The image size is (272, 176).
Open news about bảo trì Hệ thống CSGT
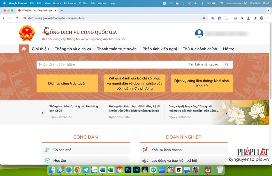pos(74,108)
